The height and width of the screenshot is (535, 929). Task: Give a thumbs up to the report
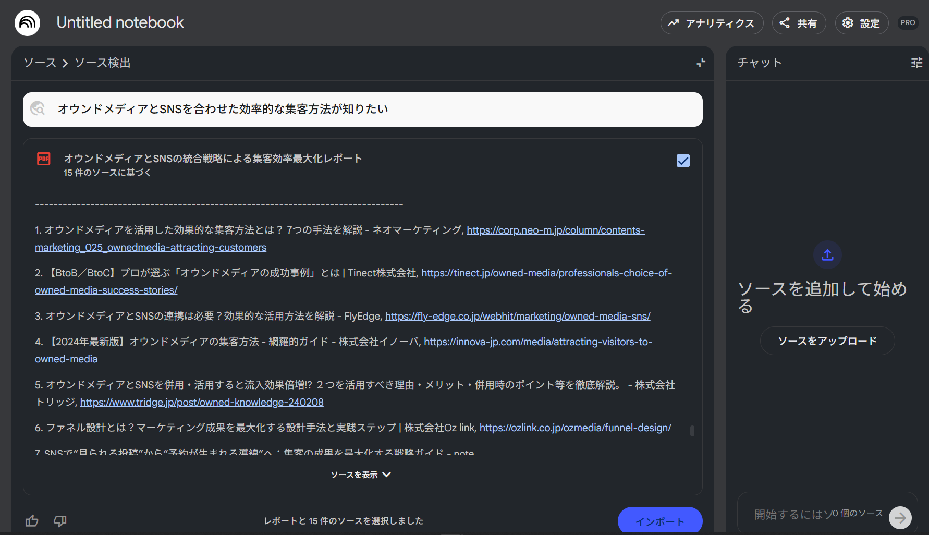tap(32, 521)
